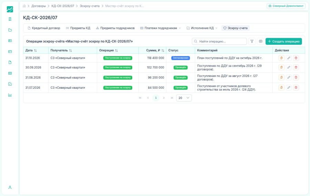
Task: Open the table columns settings icon
Action: [x=261, y=41]
